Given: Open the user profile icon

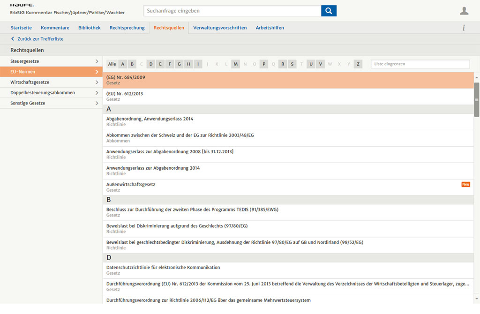Looking at the screenshot, I should coord(464,11).
